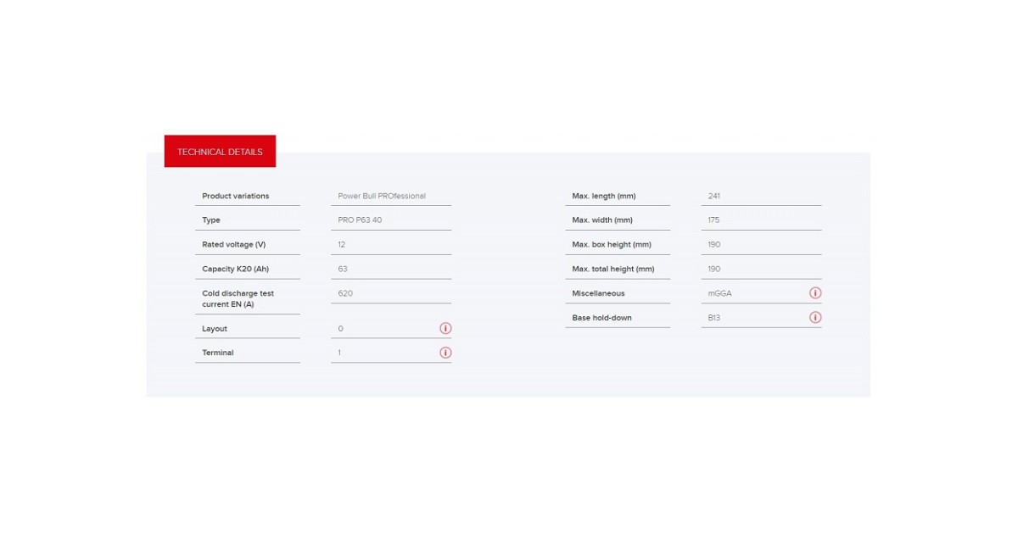Click the max length value 241
The width and height of the screenshot is (1018, 534).
(714, 196)
